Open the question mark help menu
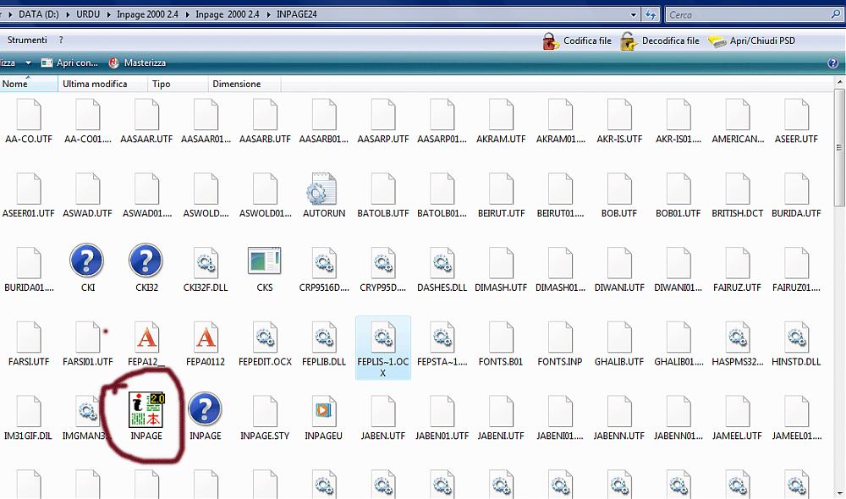Viewport: 846px width, 499px height. 61,41
